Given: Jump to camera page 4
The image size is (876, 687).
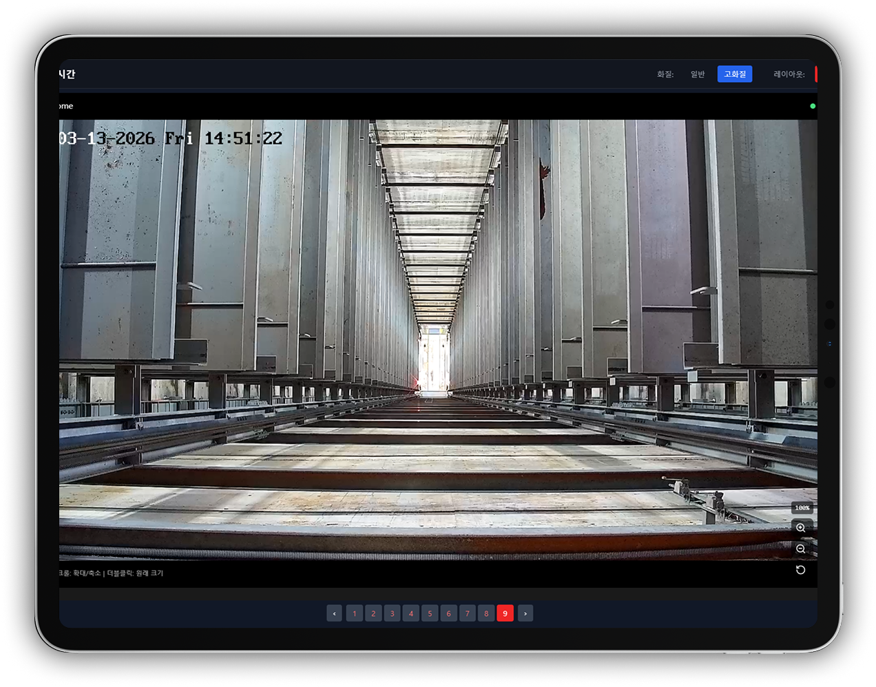Looking at the screenshot, I should coord(411,613).
